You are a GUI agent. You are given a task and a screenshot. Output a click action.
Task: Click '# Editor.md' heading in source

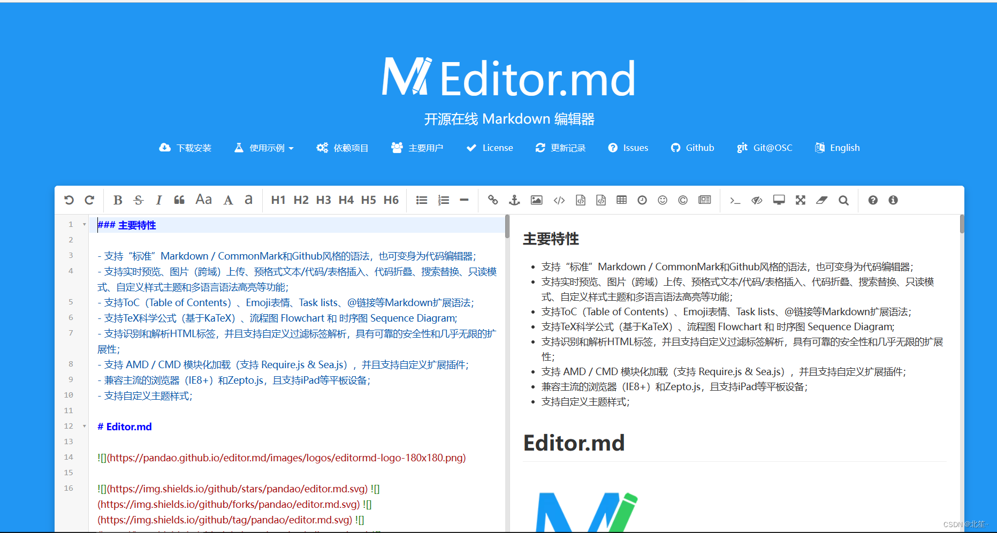pyautogui.click(x=125, y=427)
